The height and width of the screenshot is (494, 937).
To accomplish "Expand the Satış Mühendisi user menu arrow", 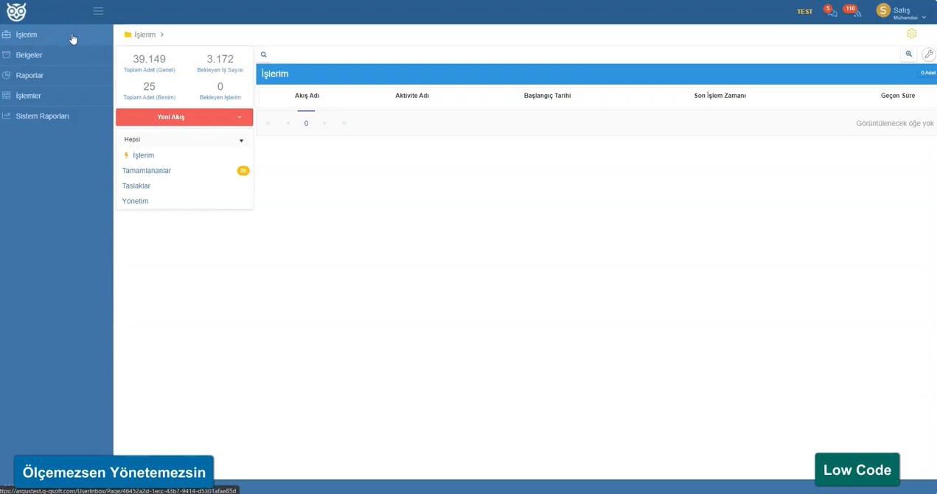I will (x=924, y=18).
